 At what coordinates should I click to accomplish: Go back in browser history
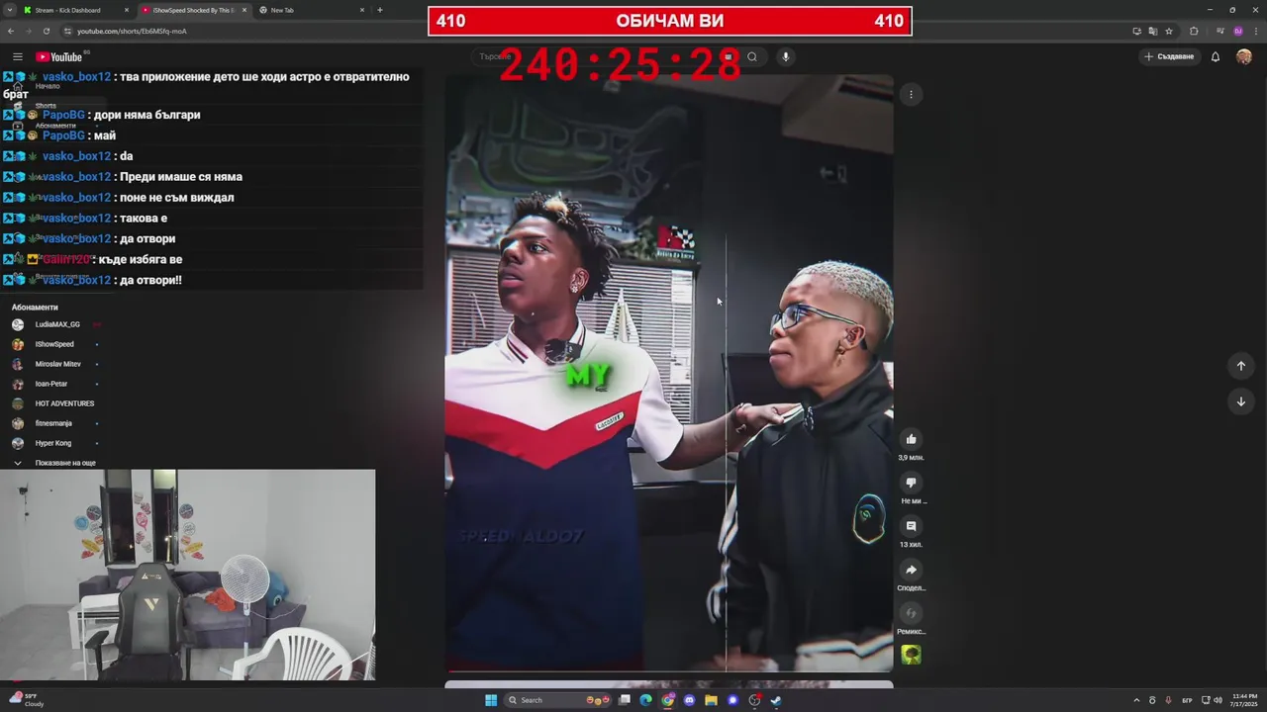(x=11, y=31)
